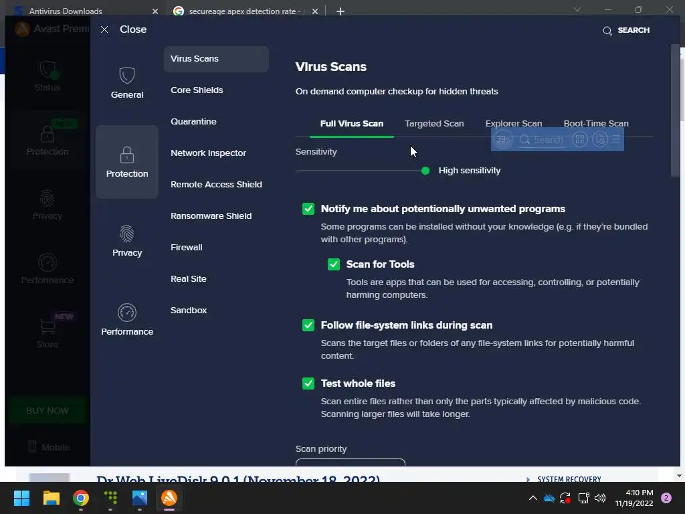Open Remote Access Shield settings
The image size is (685, 514).
(x=216, y=185)
